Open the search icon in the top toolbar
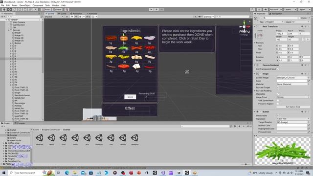313x176 pixels. tap(252, 9)
